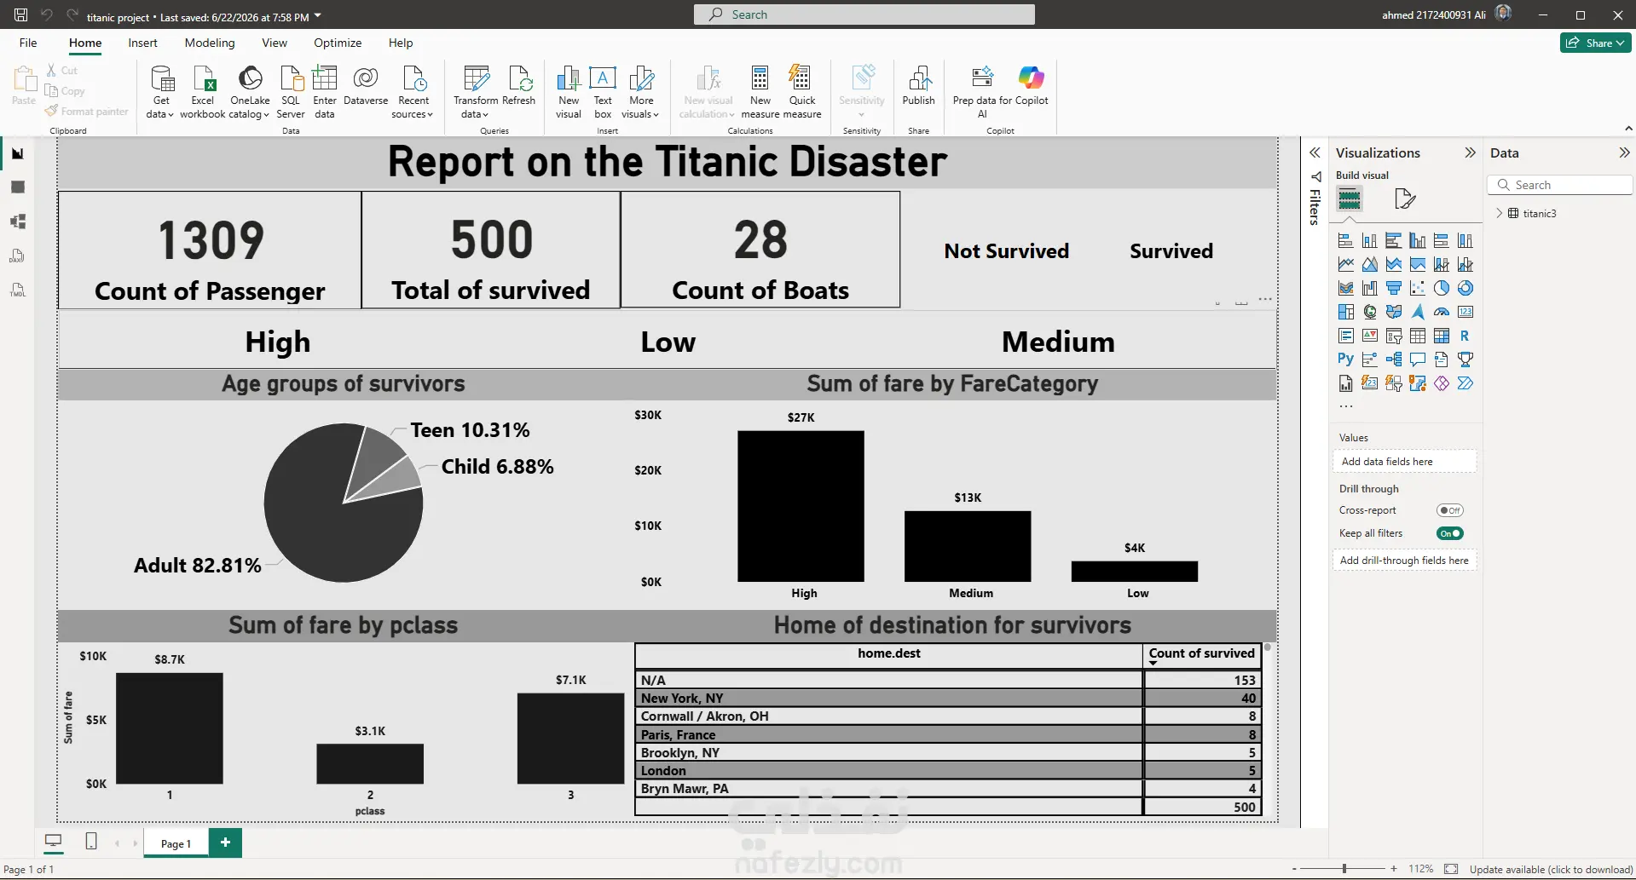Select the Funnel visual
1636x880 pixels.
[1394, 288]
